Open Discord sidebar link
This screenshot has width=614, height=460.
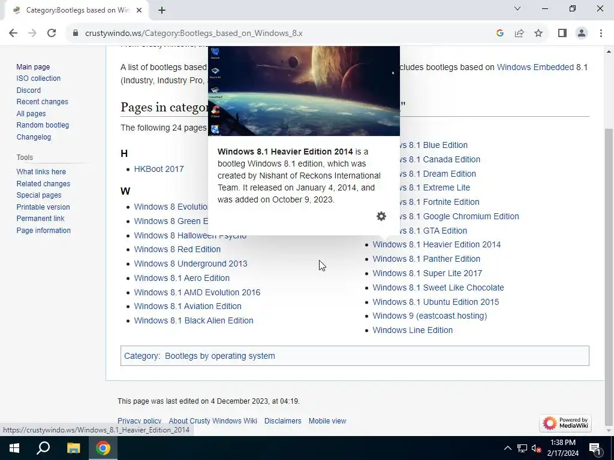29,90
